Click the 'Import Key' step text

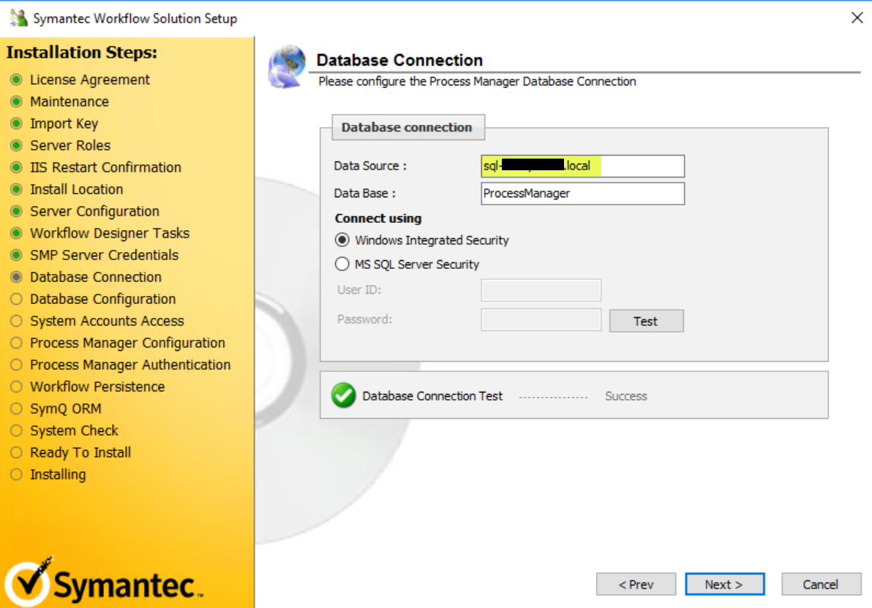[64, 124]
